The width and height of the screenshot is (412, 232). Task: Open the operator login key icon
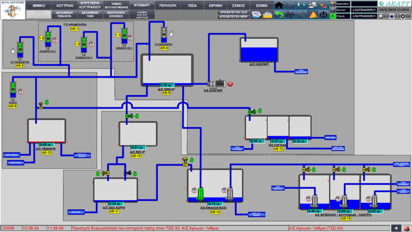333,4
